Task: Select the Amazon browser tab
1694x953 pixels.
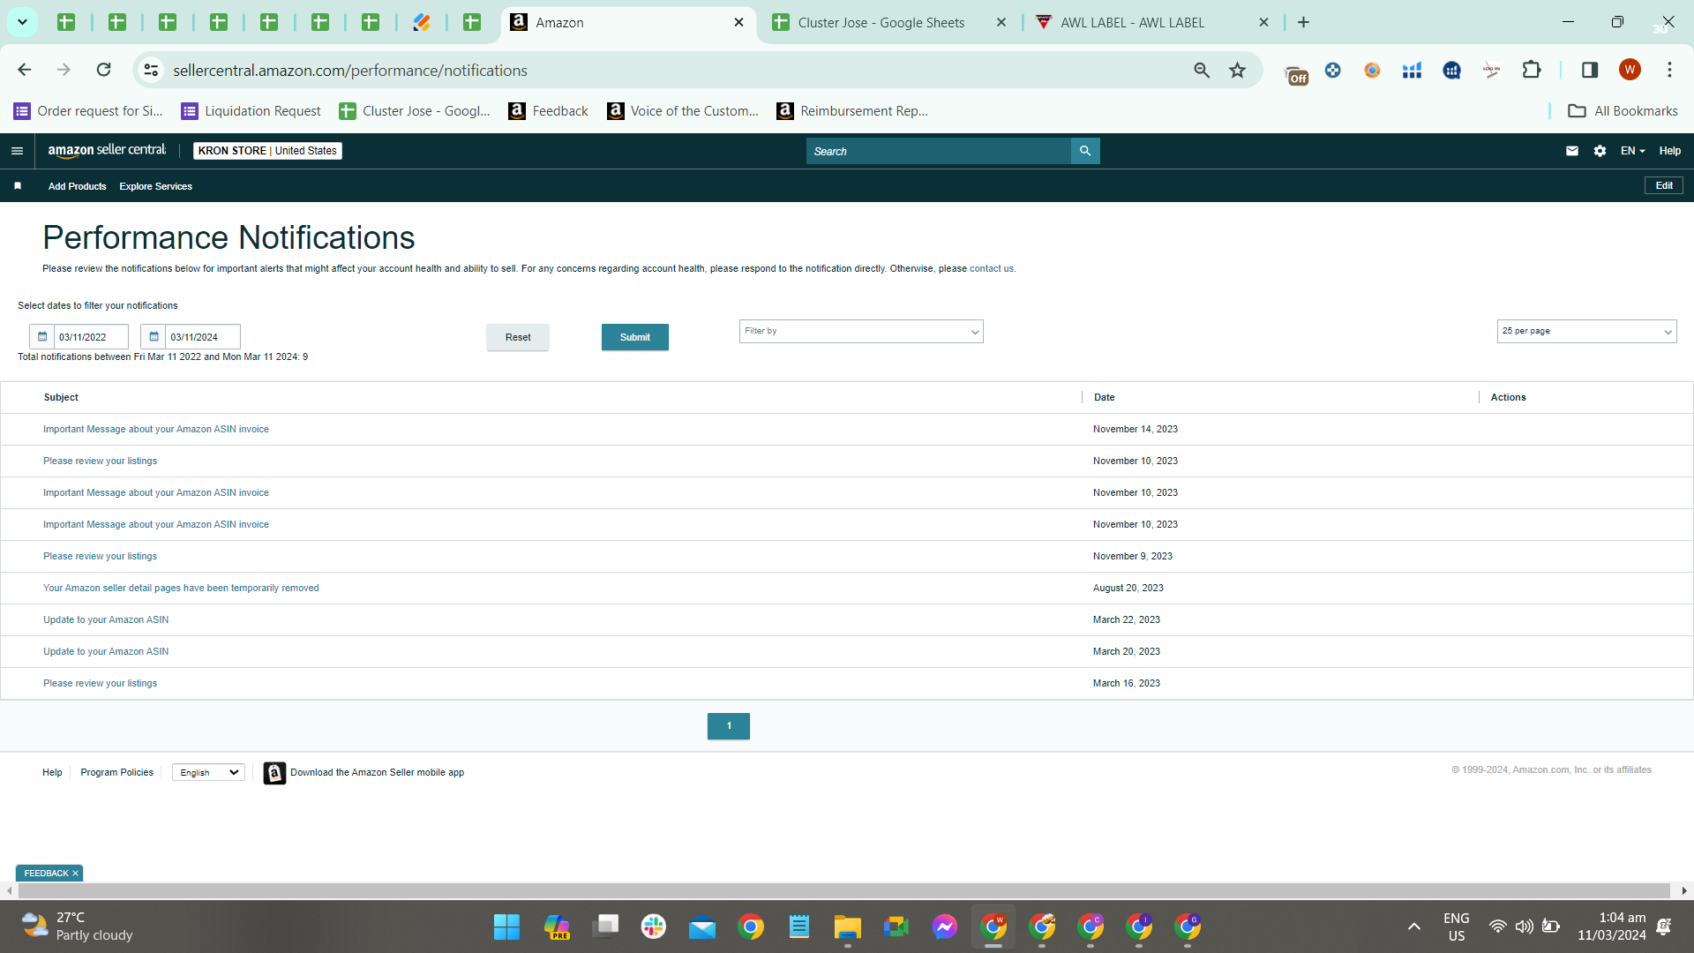Action: (x=628, y=22)
